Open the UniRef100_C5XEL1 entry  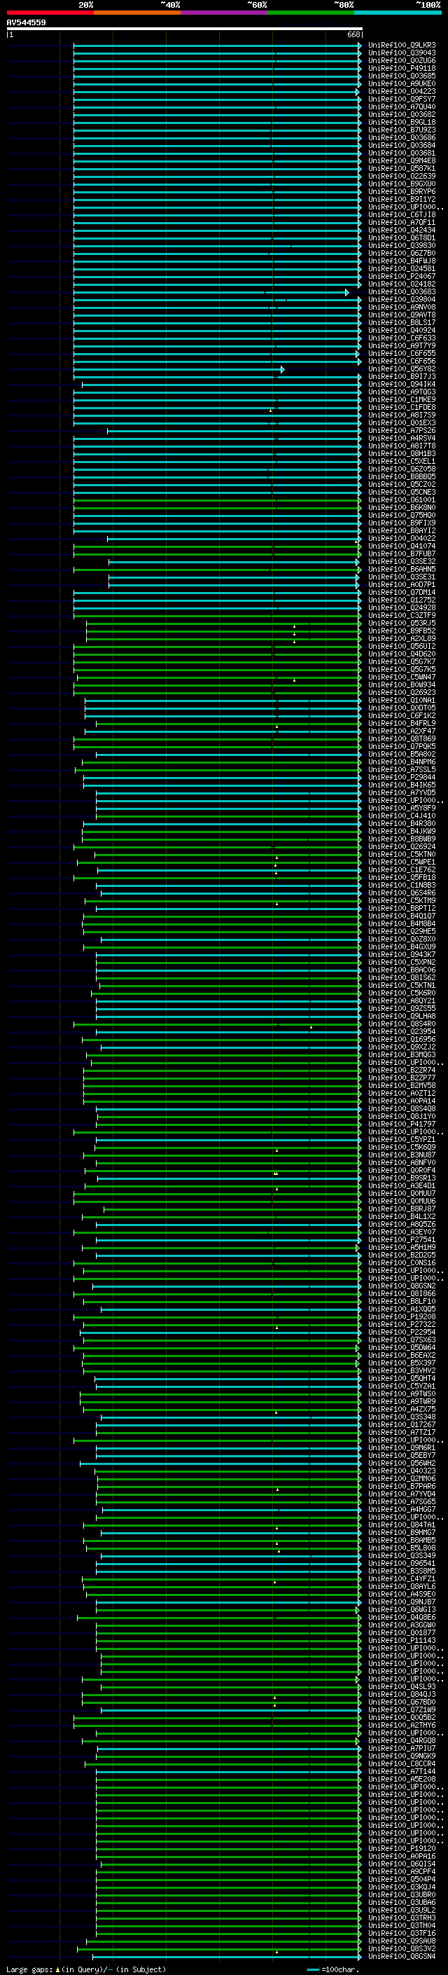[402, 462]
